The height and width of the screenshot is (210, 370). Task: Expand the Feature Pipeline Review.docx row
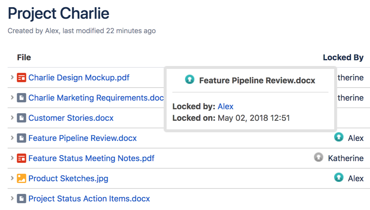point(12,138)
